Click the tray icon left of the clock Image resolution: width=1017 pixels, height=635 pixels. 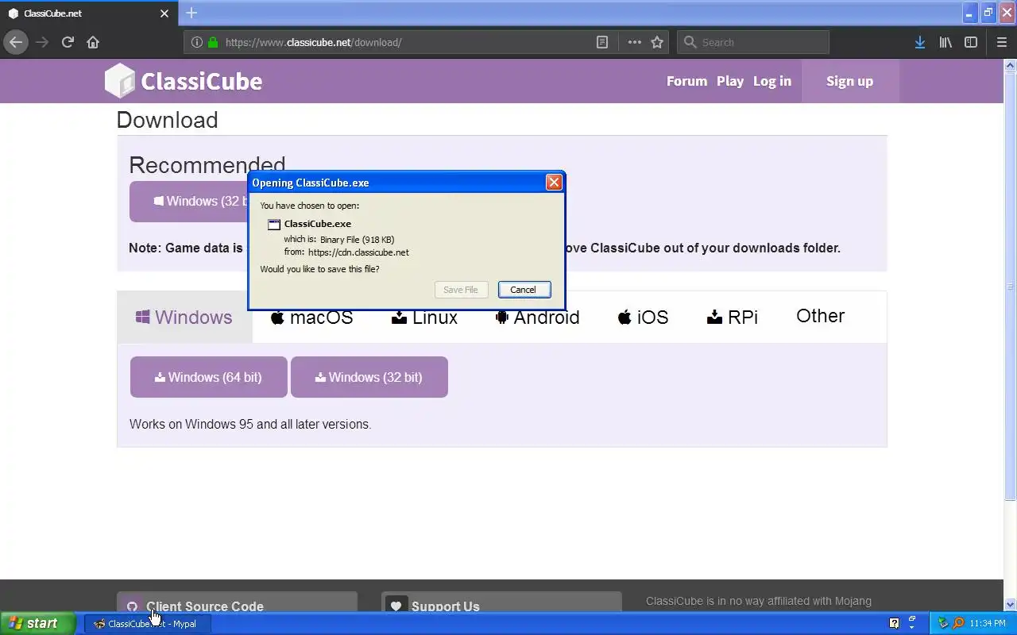coord(958,623)
